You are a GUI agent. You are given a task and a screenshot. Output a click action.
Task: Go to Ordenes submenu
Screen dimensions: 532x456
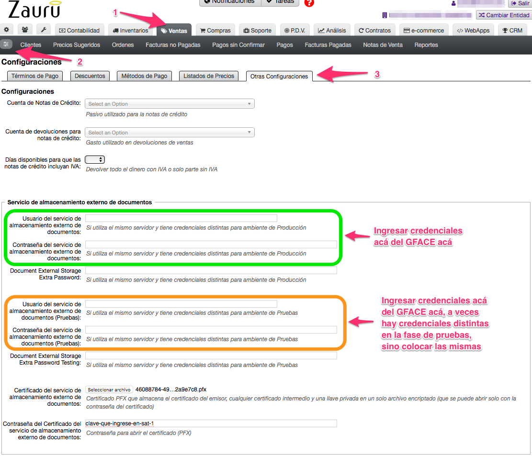123,45
